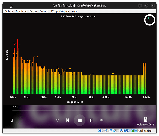
Task: Open the Machine menu
Action: [21, 11]
